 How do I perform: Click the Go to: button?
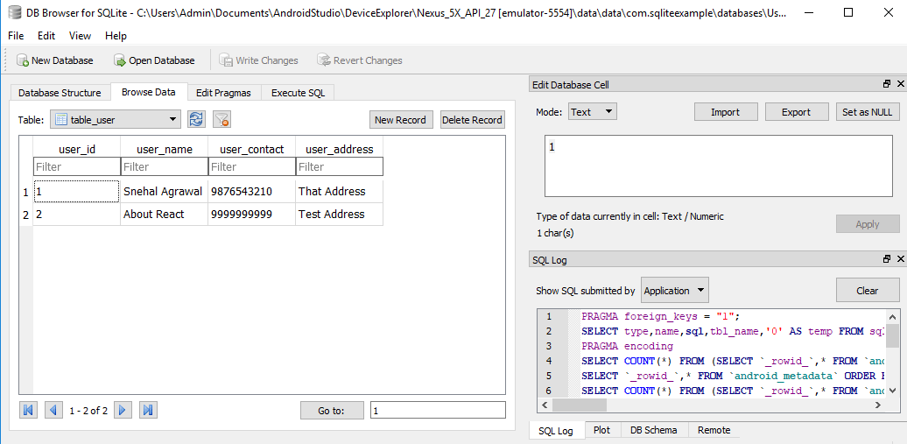332,411
